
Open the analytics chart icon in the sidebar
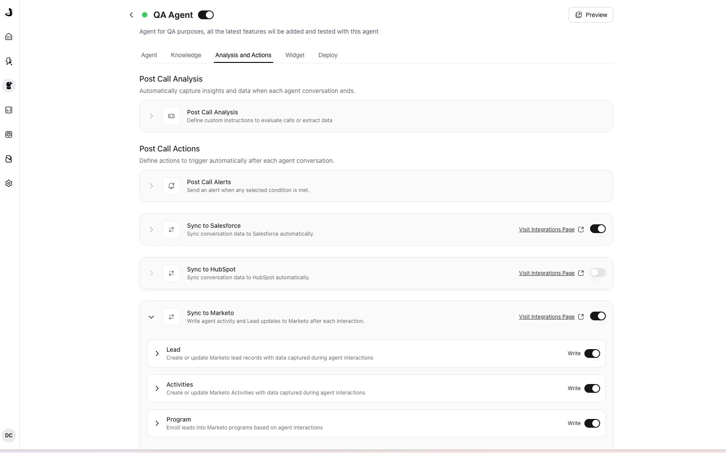click(x=9, y=110)
